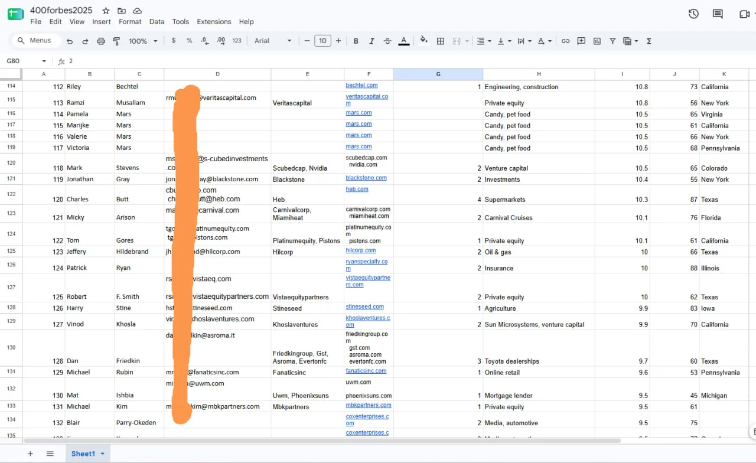Open the stineseed.com link
Screen dimensions: 756x463
pyautogui.click(x=365, y=307)
